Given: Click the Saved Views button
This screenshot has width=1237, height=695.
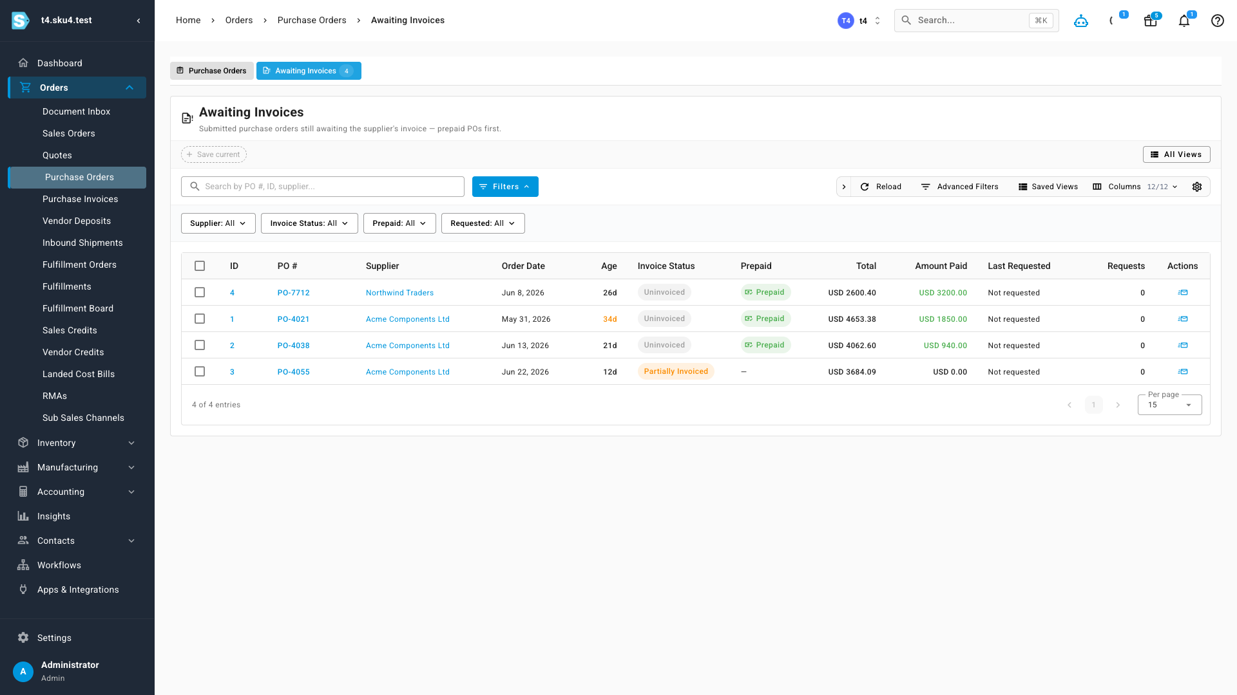Looking at the screenshot, I should tap(1048, 187).
